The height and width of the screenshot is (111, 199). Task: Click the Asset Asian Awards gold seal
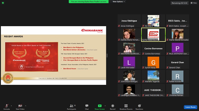[8, 78]
